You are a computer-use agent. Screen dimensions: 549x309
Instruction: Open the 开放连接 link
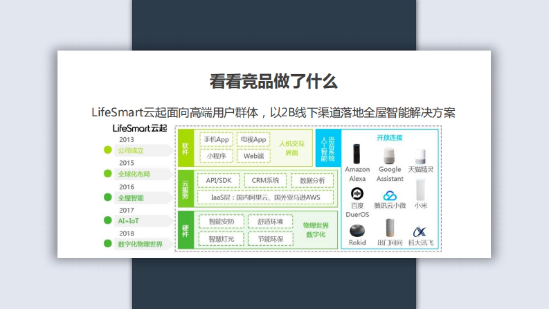(x=389, y=137)
